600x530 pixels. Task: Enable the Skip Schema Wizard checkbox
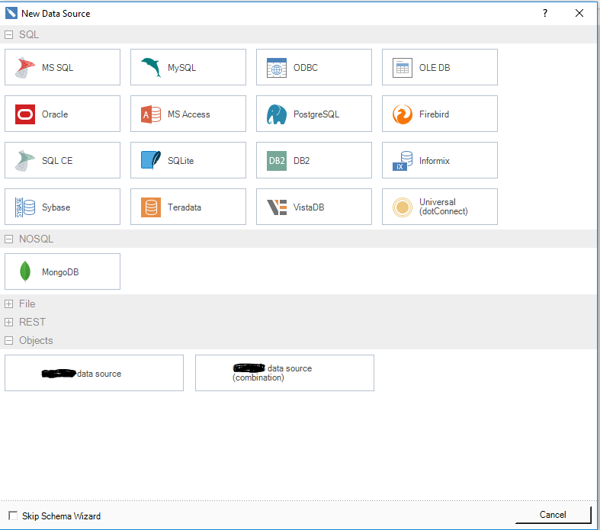click(13, 516)
